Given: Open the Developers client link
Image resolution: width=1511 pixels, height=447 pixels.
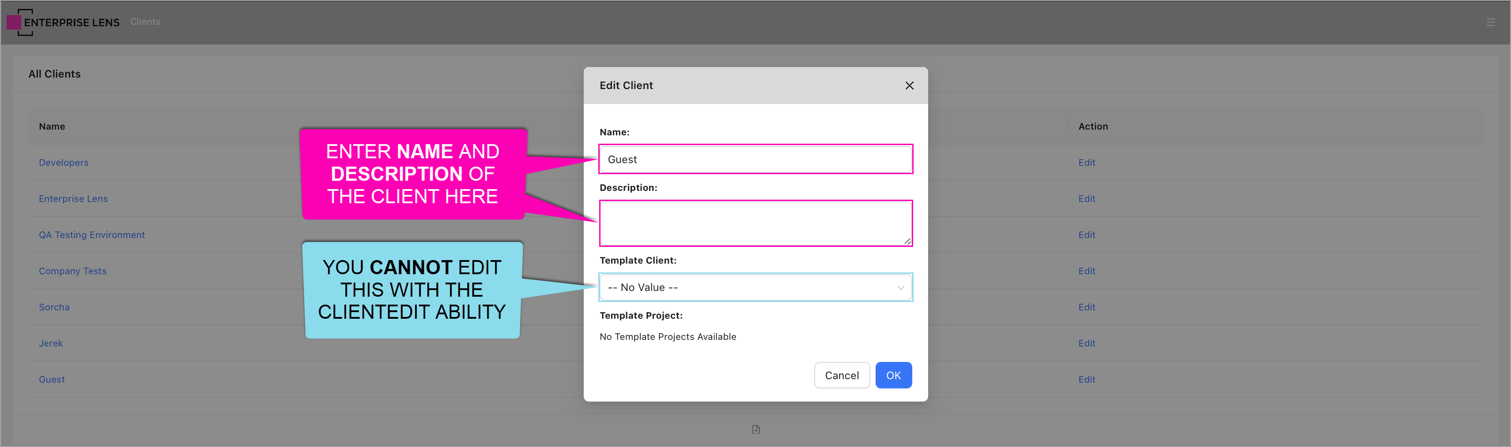Looking at the screenshot, I should coord(63,162).
